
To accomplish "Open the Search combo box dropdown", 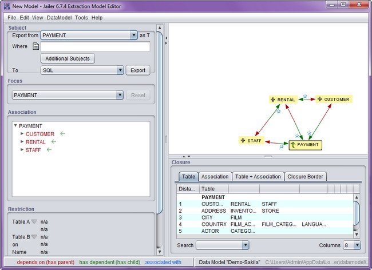I will click(246, 245).
